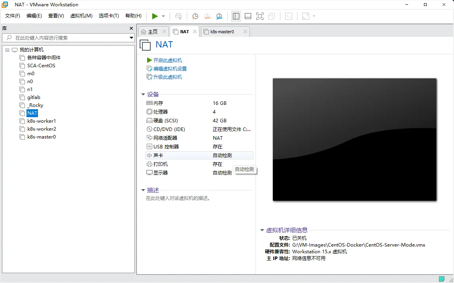Toggle the library sidebar view icon
The height and width of the screenshot is (283, 454).
pyautogui.click(x=236, y=16)
